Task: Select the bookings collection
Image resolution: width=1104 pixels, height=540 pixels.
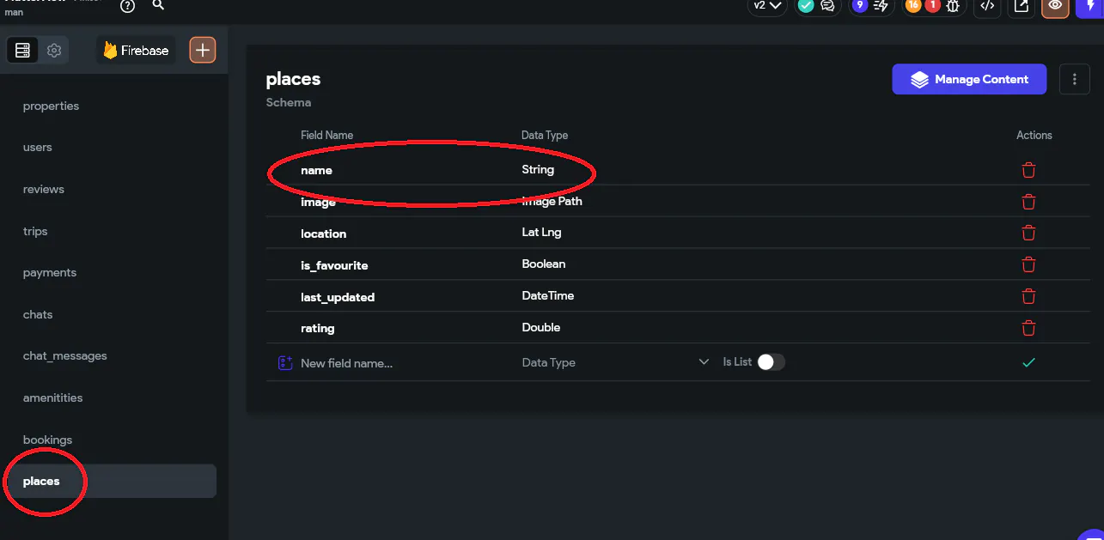Action: click(x=48, y=440)
